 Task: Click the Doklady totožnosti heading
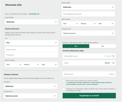(x=11, y=75)
